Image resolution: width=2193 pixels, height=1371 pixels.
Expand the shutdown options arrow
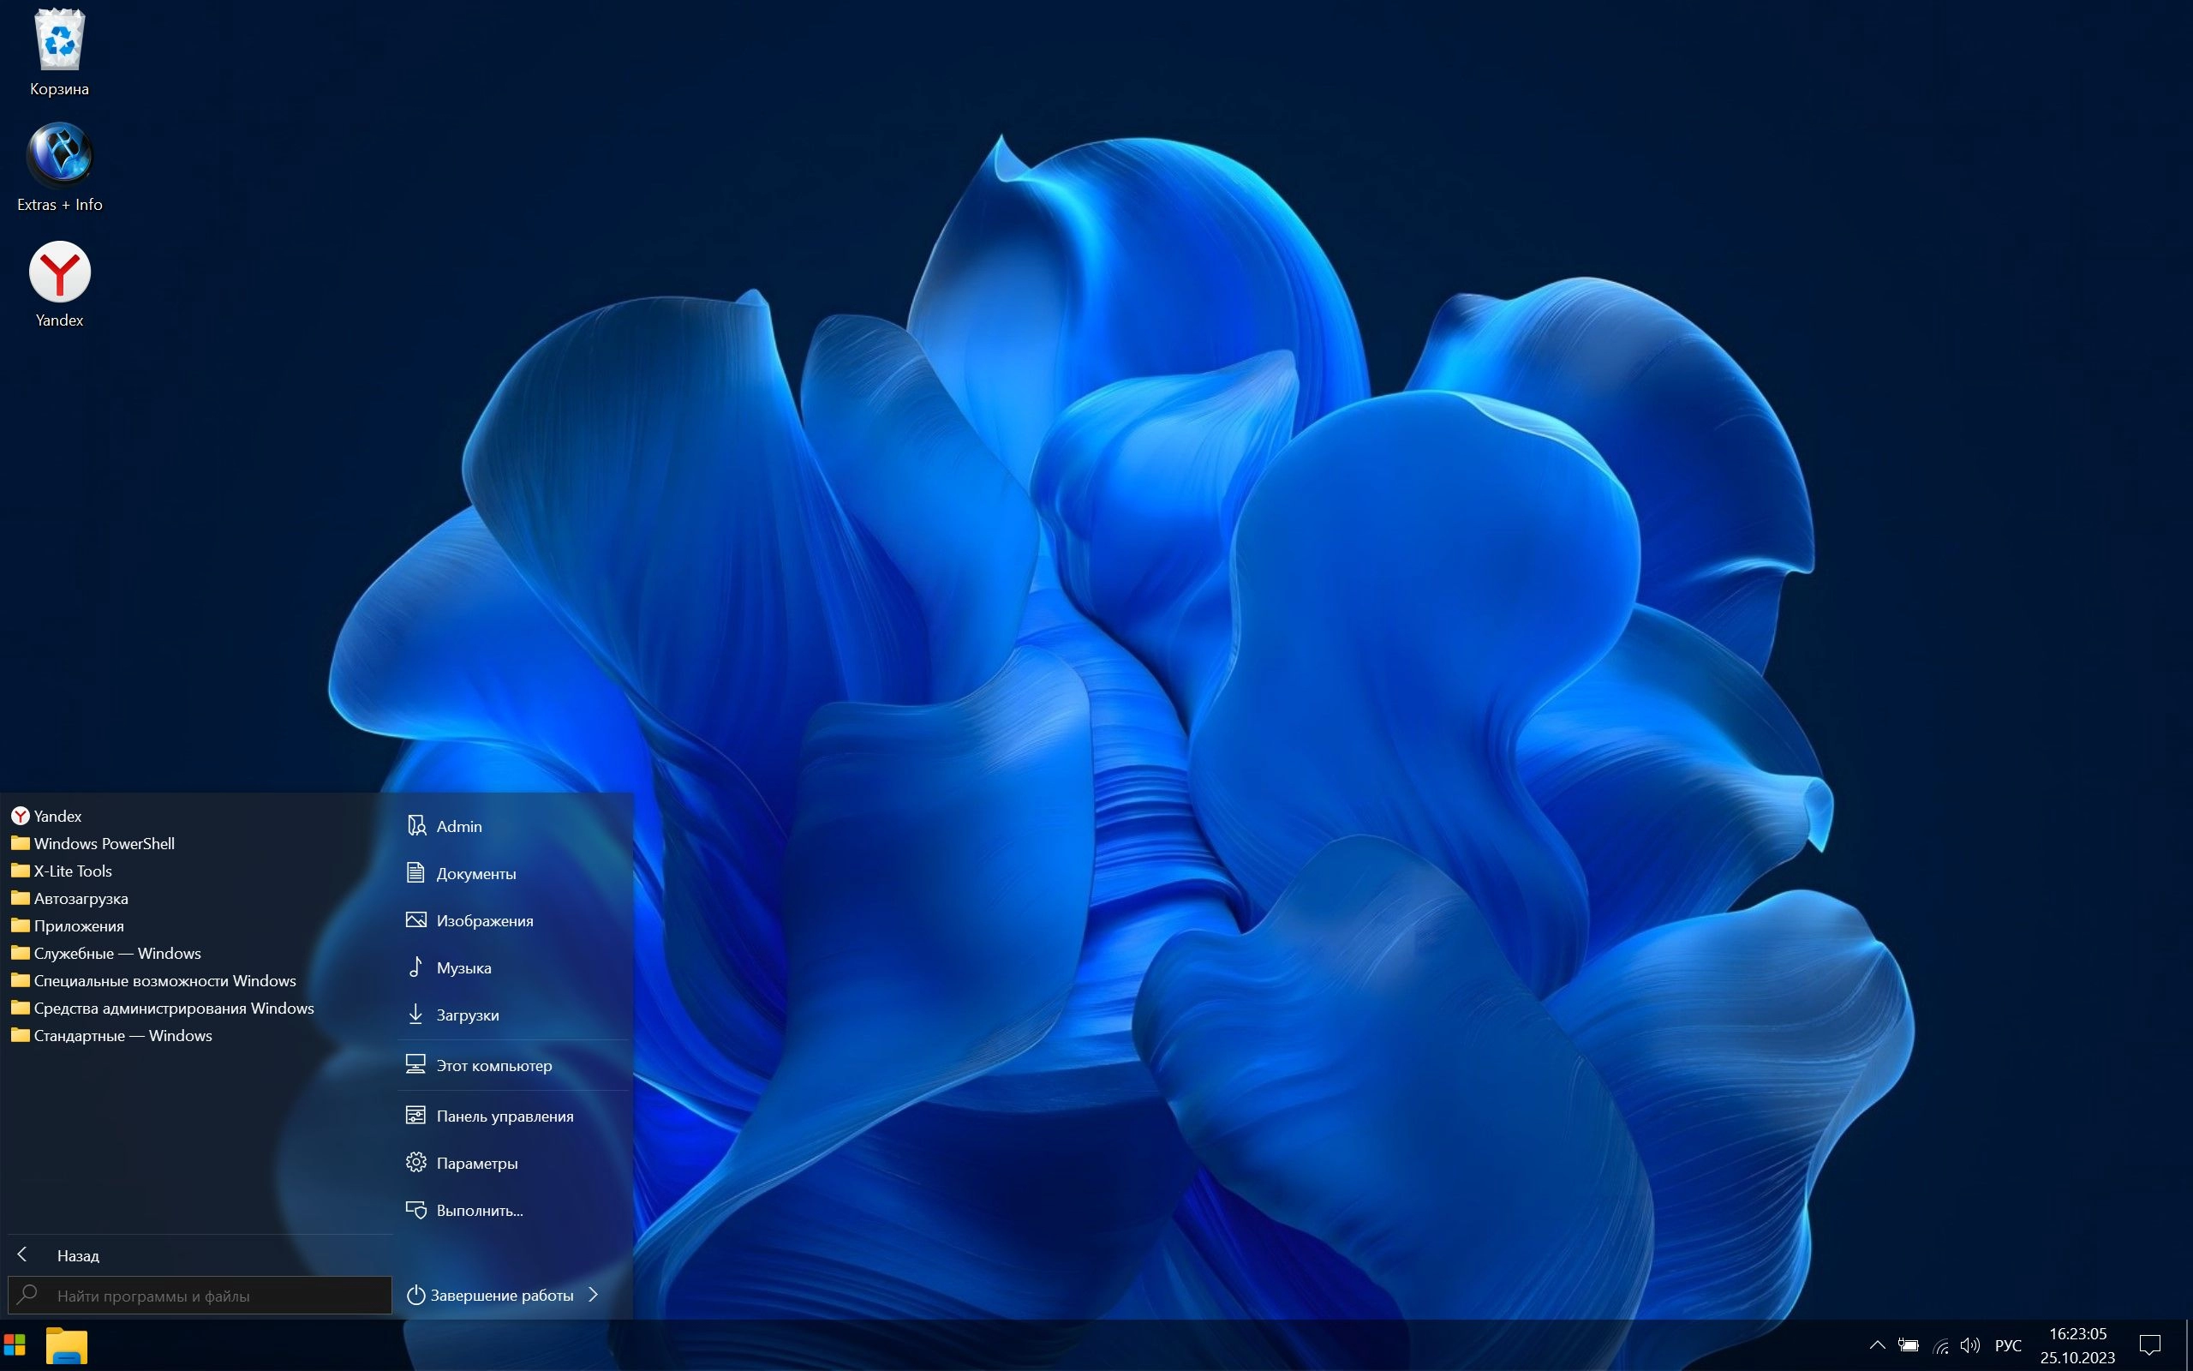[594, 1295]
